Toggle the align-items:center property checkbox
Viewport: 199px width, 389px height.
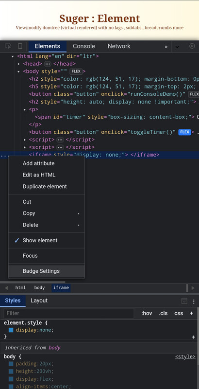pyautogui.click(x=11, y=387)
